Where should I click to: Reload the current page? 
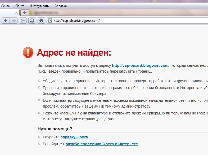tap(32, 21)
